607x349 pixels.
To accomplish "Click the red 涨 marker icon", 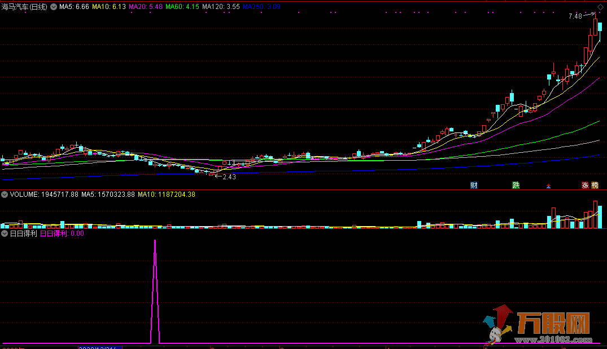I will [x=586, y=185].
